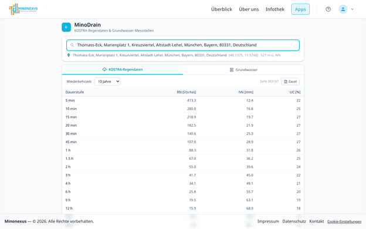
Task: Open the help question mark icon
Action: tap(328, 9)
